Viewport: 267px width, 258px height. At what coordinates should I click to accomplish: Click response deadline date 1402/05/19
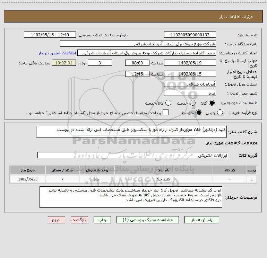tap(190, 63)
